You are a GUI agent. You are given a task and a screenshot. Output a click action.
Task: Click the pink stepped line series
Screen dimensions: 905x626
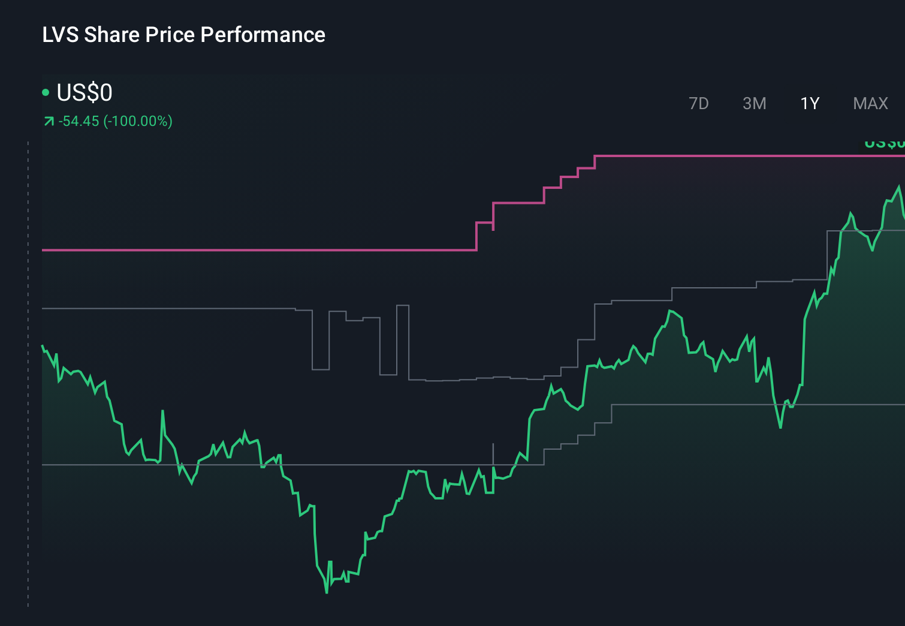240,250
